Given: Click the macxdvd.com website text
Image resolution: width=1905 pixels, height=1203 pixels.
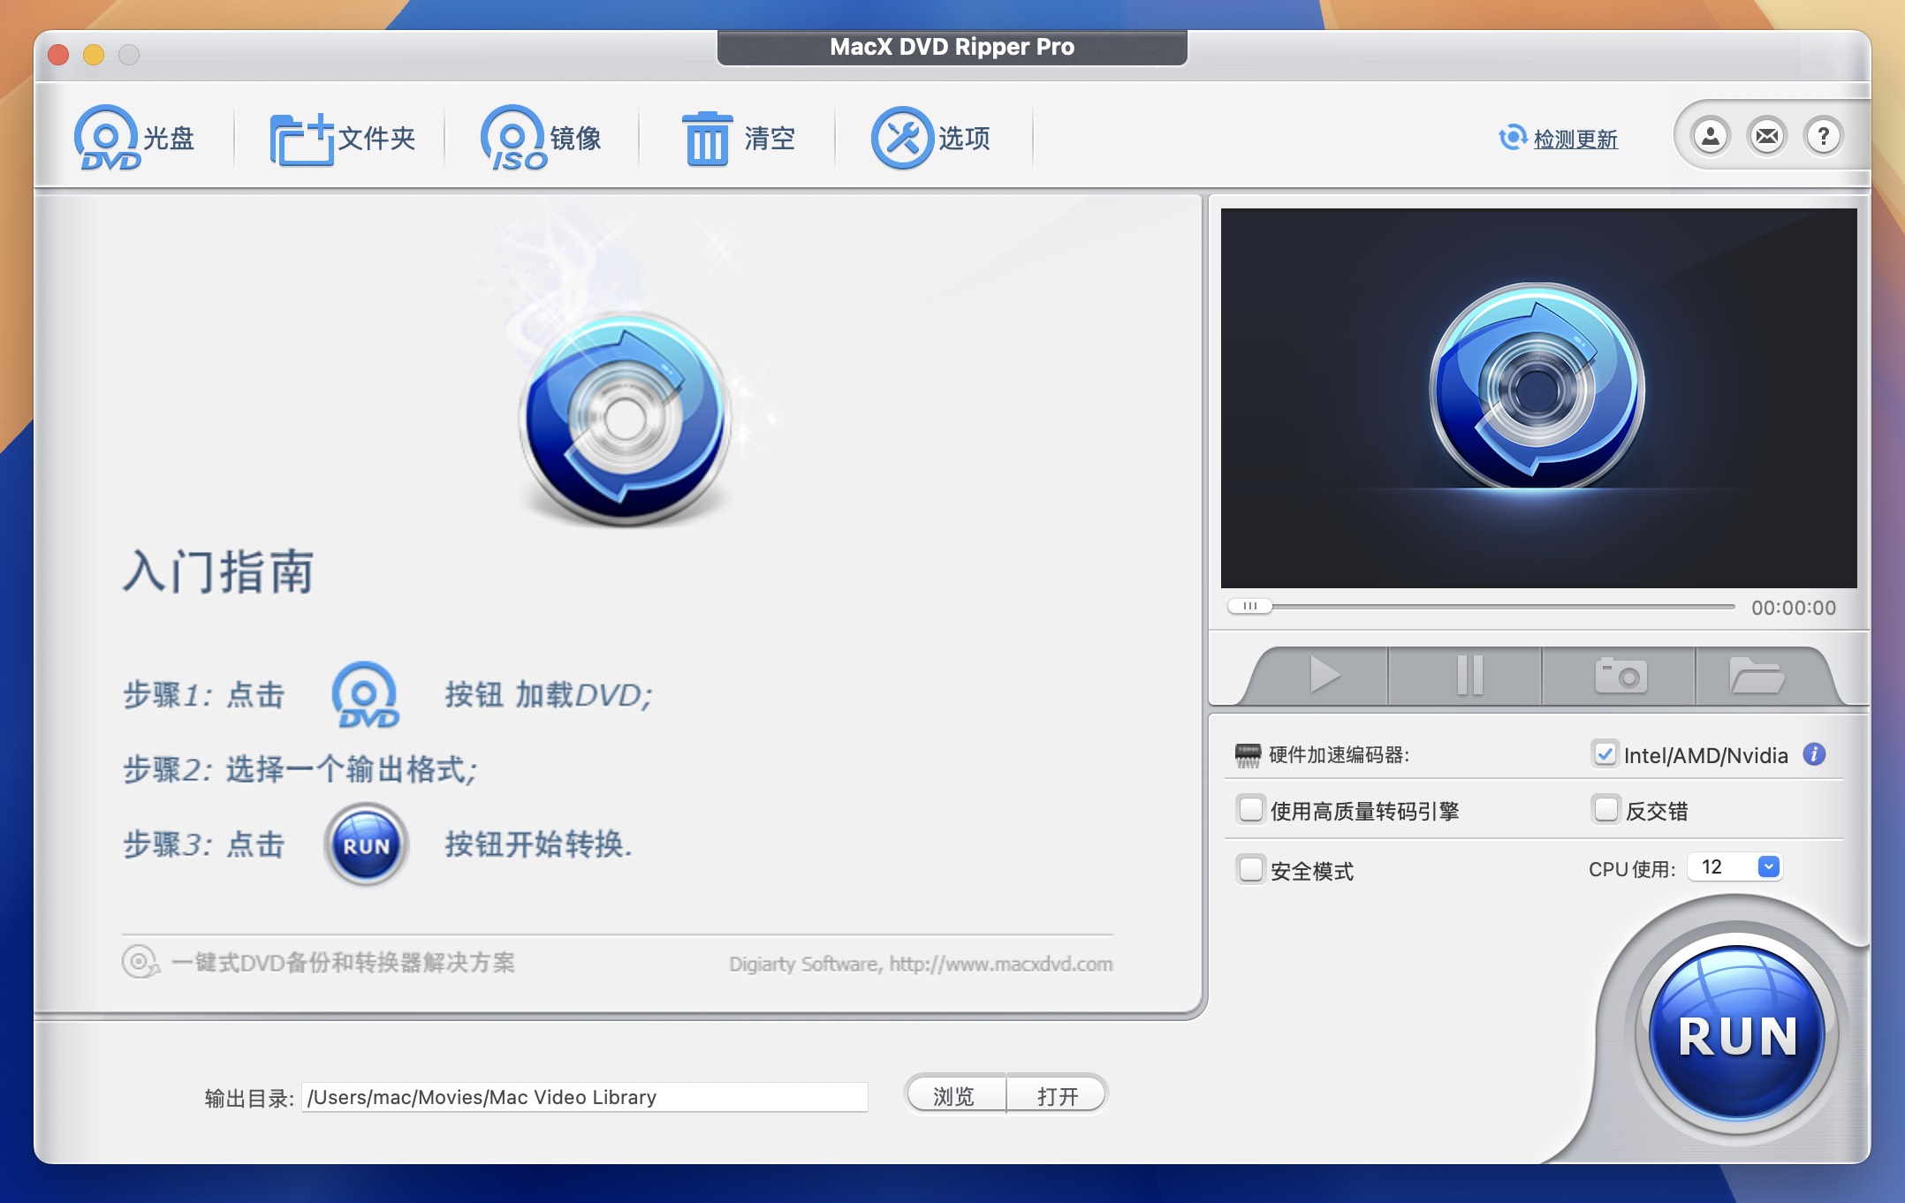Looking at the screenshot, I should click(1000, 964).
